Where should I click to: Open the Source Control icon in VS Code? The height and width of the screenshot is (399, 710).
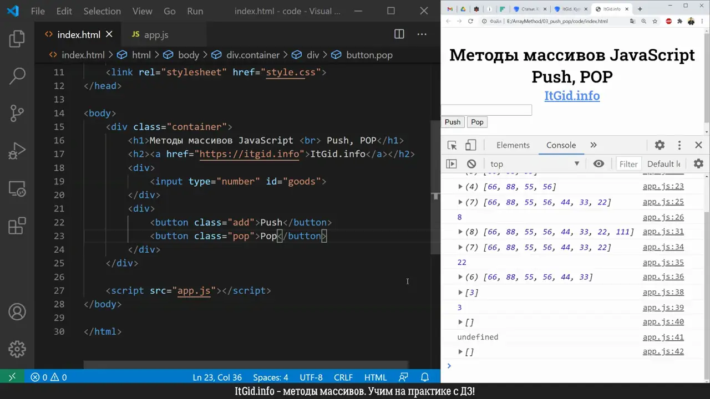pos(17,112)
